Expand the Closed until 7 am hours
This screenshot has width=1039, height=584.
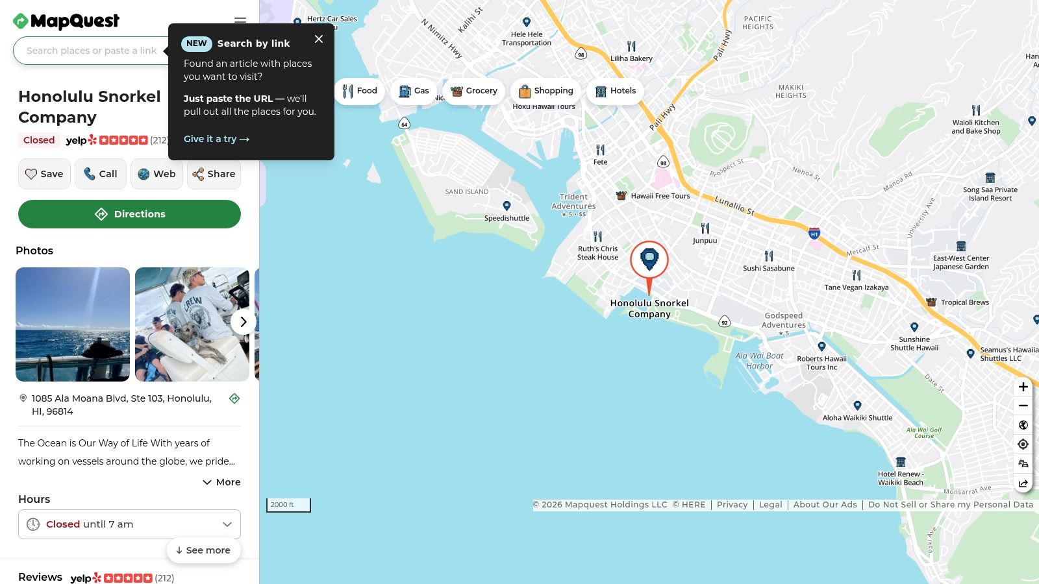coord(129,524)
